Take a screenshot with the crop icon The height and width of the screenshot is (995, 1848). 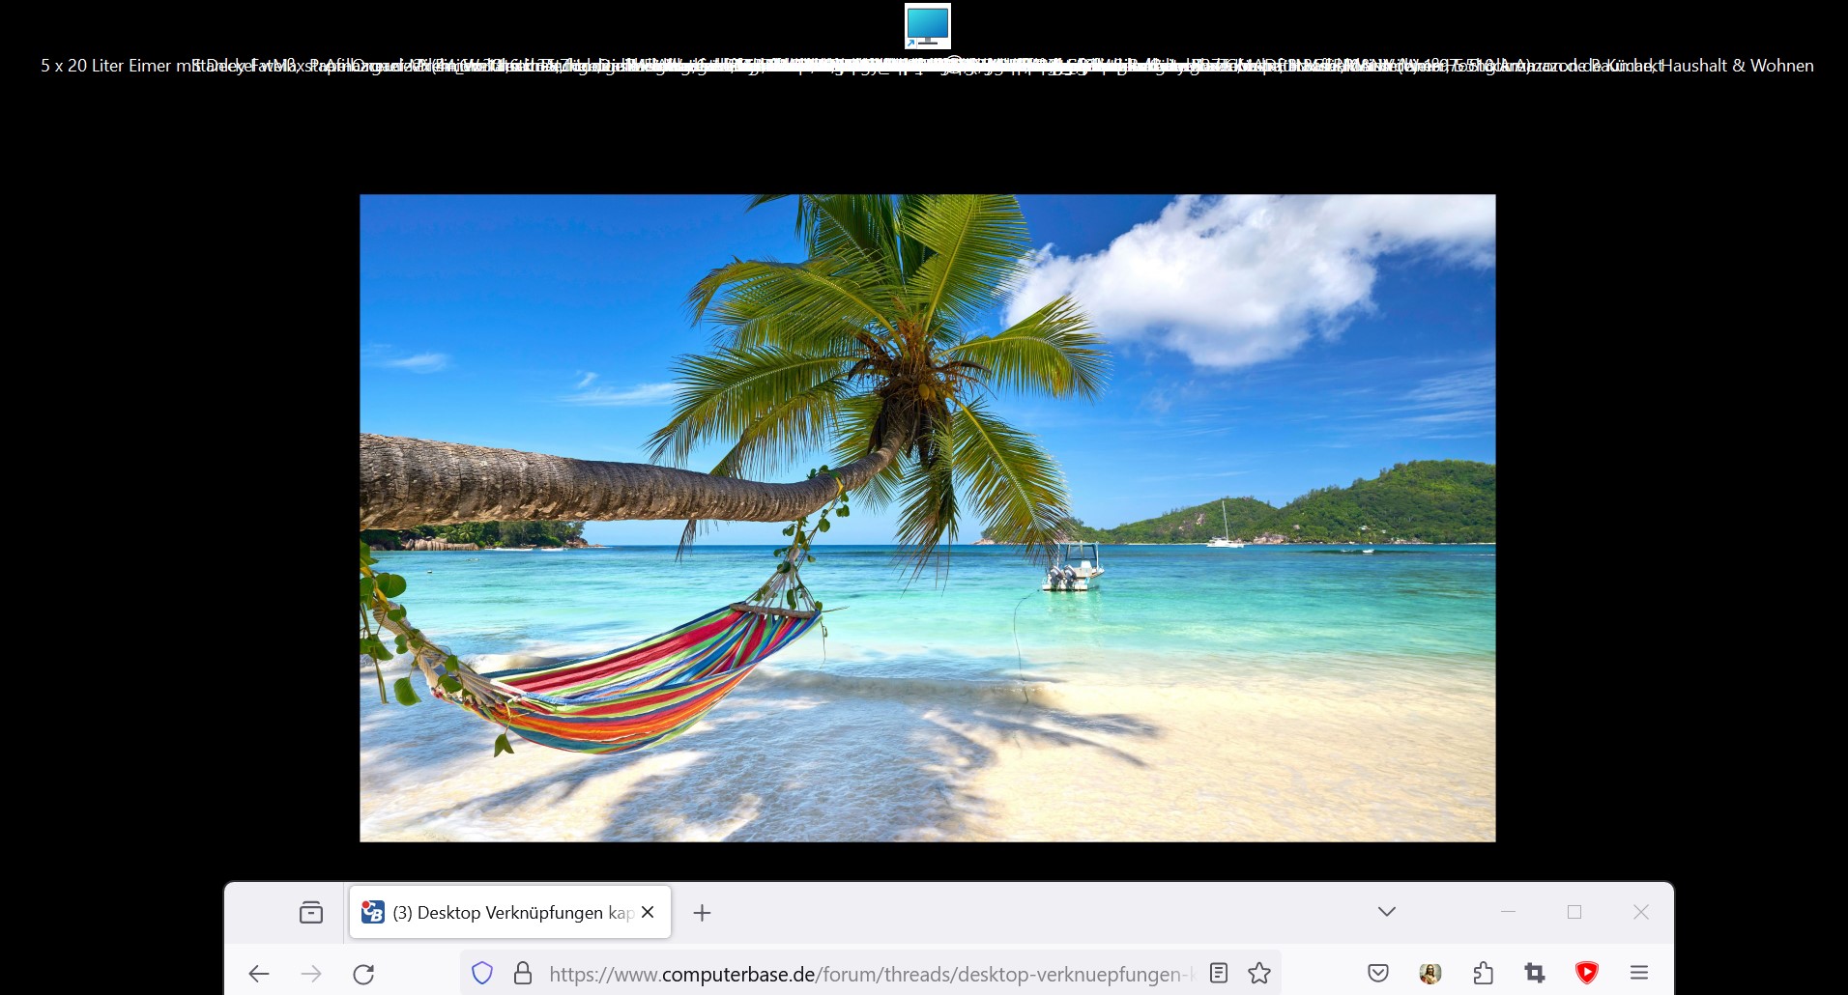point(1535,973)
